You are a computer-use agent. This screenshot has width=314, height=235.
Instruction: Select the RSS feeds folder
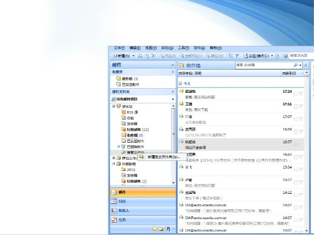coord(130,112)
